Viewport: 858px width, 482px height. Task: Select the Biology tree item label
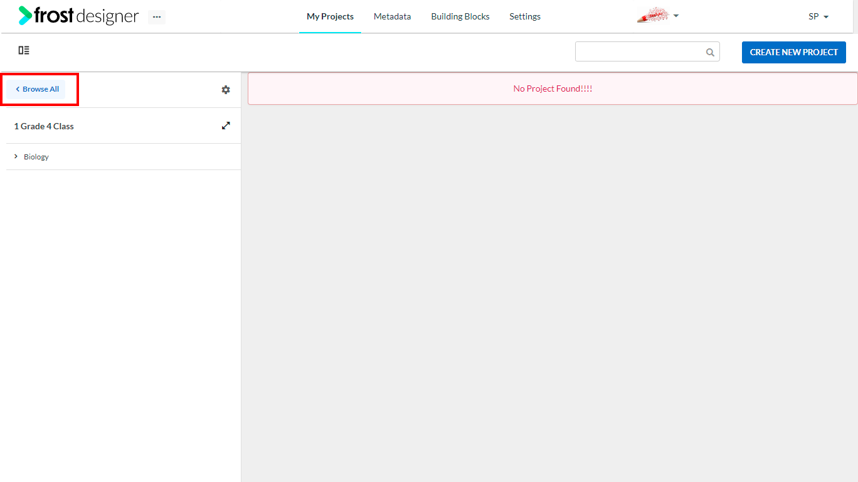coord(36,157)
